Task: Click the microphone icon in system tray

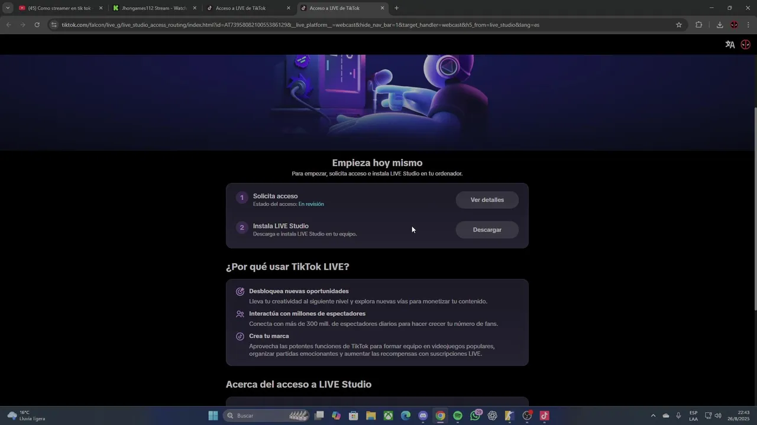Action: [x=678, y=416]
